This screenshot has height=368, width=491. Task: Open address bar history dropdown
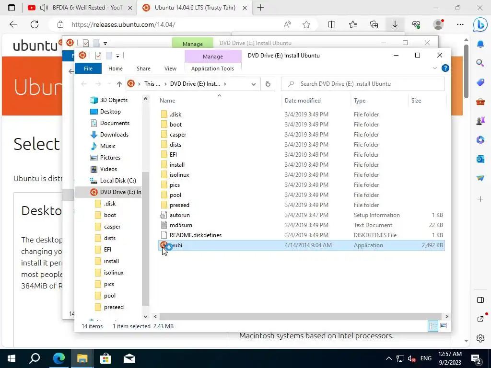click(254, 84)
